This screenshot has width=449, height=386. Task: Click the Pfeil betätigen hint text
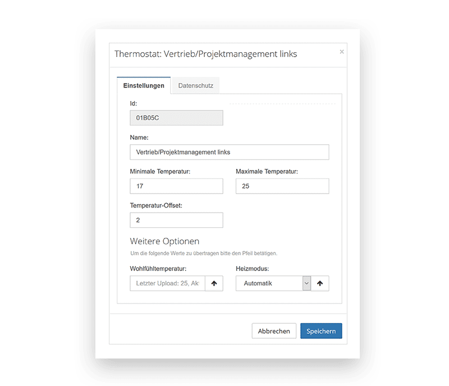click(x=204, y=253)
